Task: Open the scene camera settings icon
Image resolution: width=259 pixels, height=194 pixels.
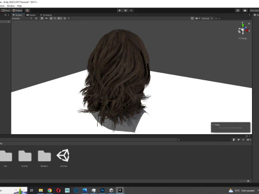Action: [x=197, y=18]
